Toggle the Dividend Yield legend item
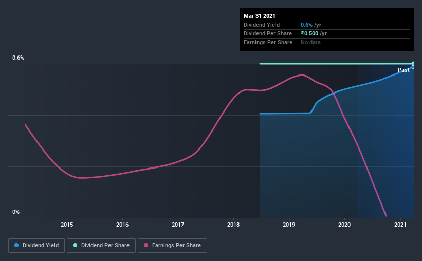This screenshot has width=422, height=261. (36, 246)
